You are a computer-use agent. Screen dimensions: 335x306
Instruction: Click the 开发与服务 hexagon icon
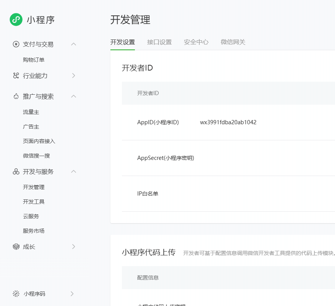[16, 171]
